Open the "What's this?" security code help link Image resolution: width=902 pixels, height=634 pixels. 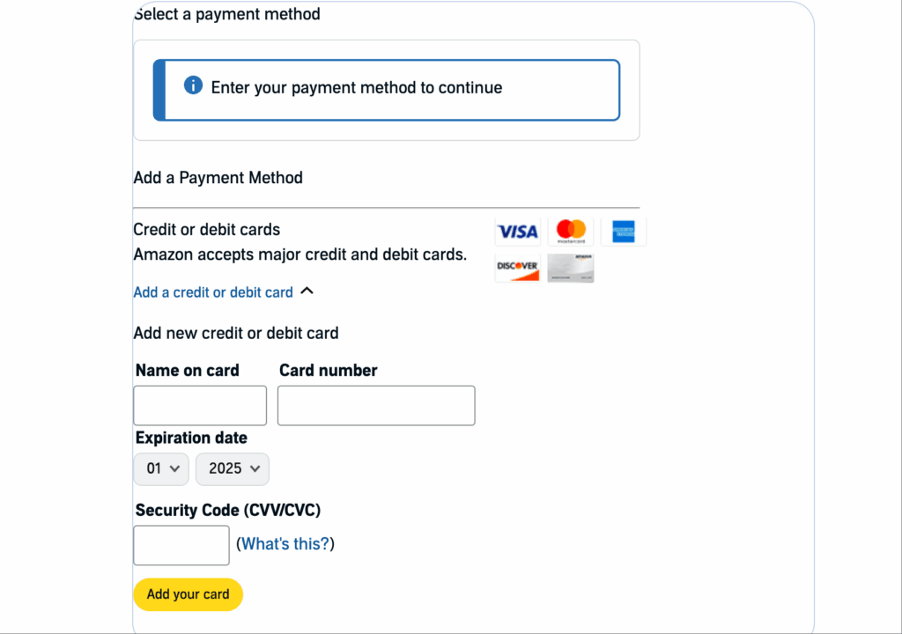285,544
